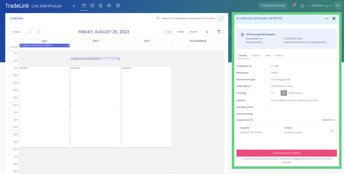Screen dimensions: 344x174
Task: Open the notifications bell
Action: 294,5
